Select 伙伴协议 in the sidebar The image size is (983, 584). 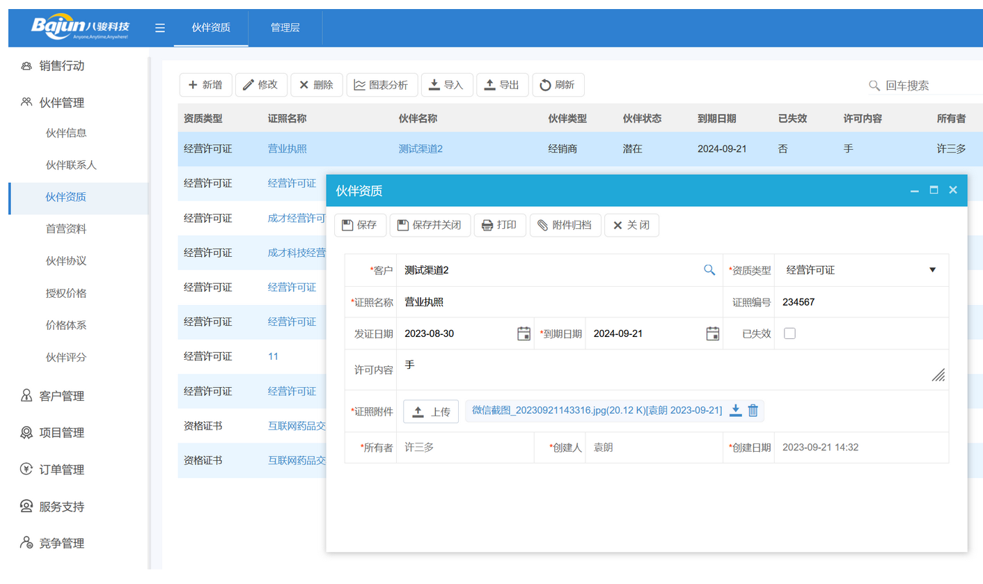point(66,261)
